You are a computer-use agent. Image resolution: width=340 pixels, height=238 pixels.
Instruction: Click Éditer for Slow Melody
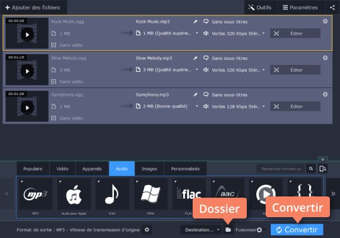point(295,70)
